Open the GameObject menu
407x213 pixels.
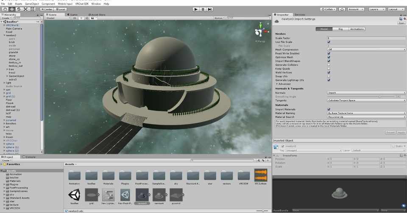click(32, 4)
